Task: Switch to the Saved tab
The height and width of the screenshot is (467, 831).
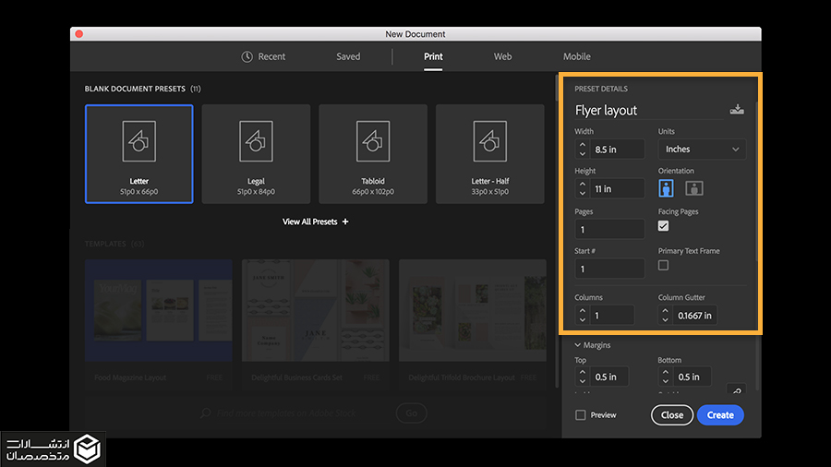Action: click(348, 56)
